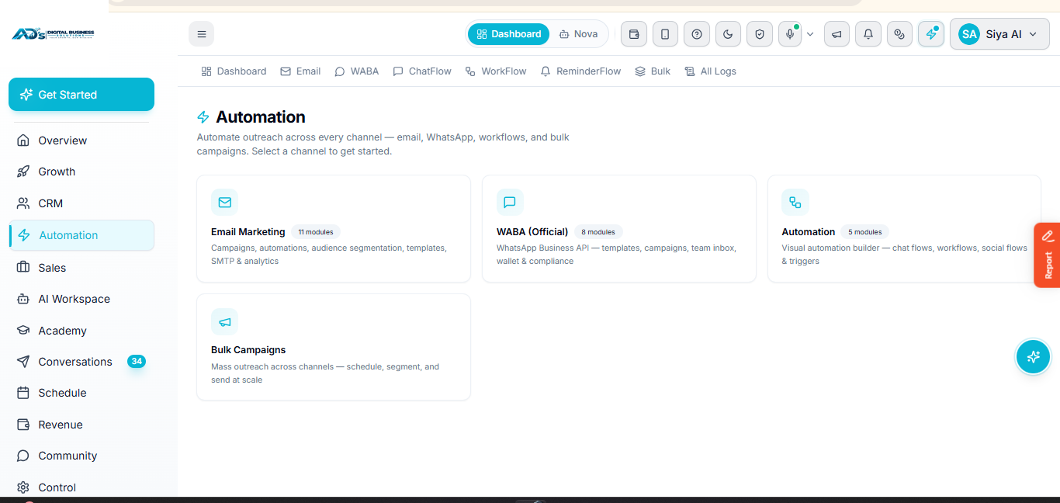The width and height of the screenshot is (1060, 503).
Task: Click the mobile device icon
Action: pos(665,34)
